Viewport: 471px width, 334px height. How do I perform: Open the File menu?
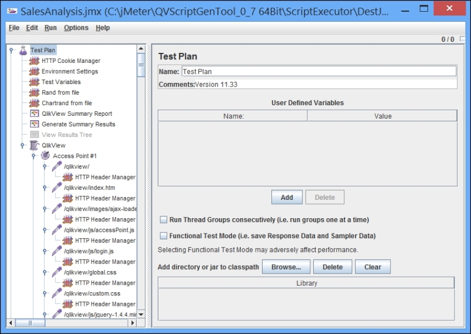pos(14,28)
